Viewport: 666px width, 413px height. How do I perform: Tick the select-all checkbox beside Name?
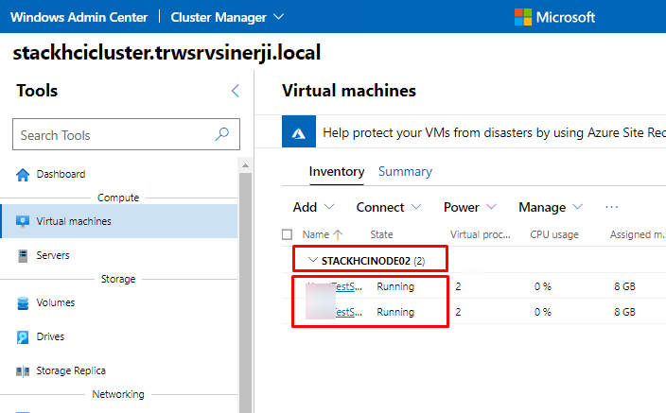pos(288,234)
